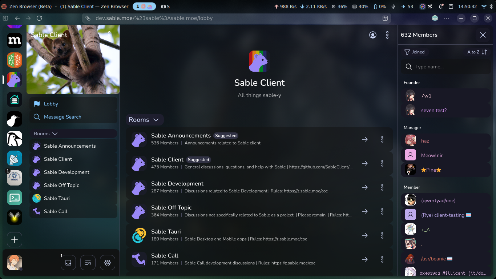Select the penguin space icon in sidebar
Image resolution: width=496 pixels, height=279 pixels.
[15, 139]
